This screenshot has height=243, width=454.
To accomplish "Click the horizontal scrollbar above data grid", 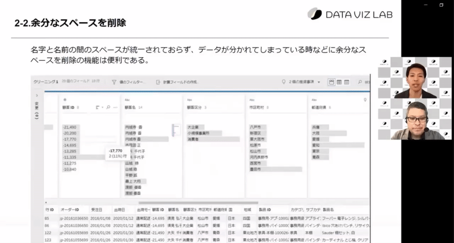I will (x=198, y=203).
